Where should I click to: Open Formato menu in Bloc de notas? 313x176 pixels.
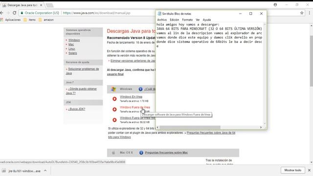pyautogui.click(x=187, y=20)
